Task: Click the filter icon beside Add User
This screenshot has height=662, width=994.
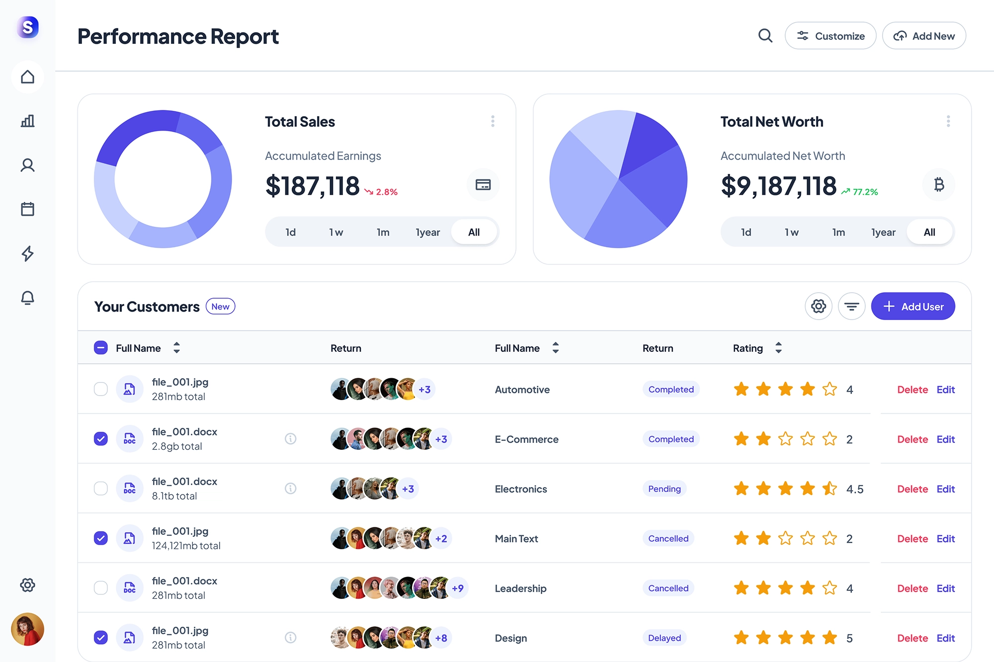Action: pyautogui.click(x=851, y=306)
